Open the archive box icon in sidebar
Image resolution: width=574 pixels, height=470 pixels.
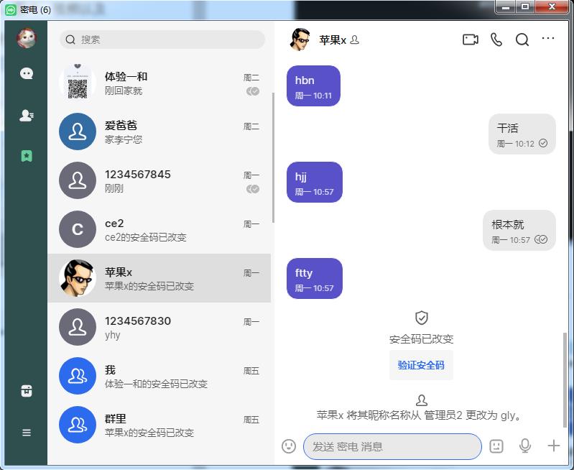(27, 391)
